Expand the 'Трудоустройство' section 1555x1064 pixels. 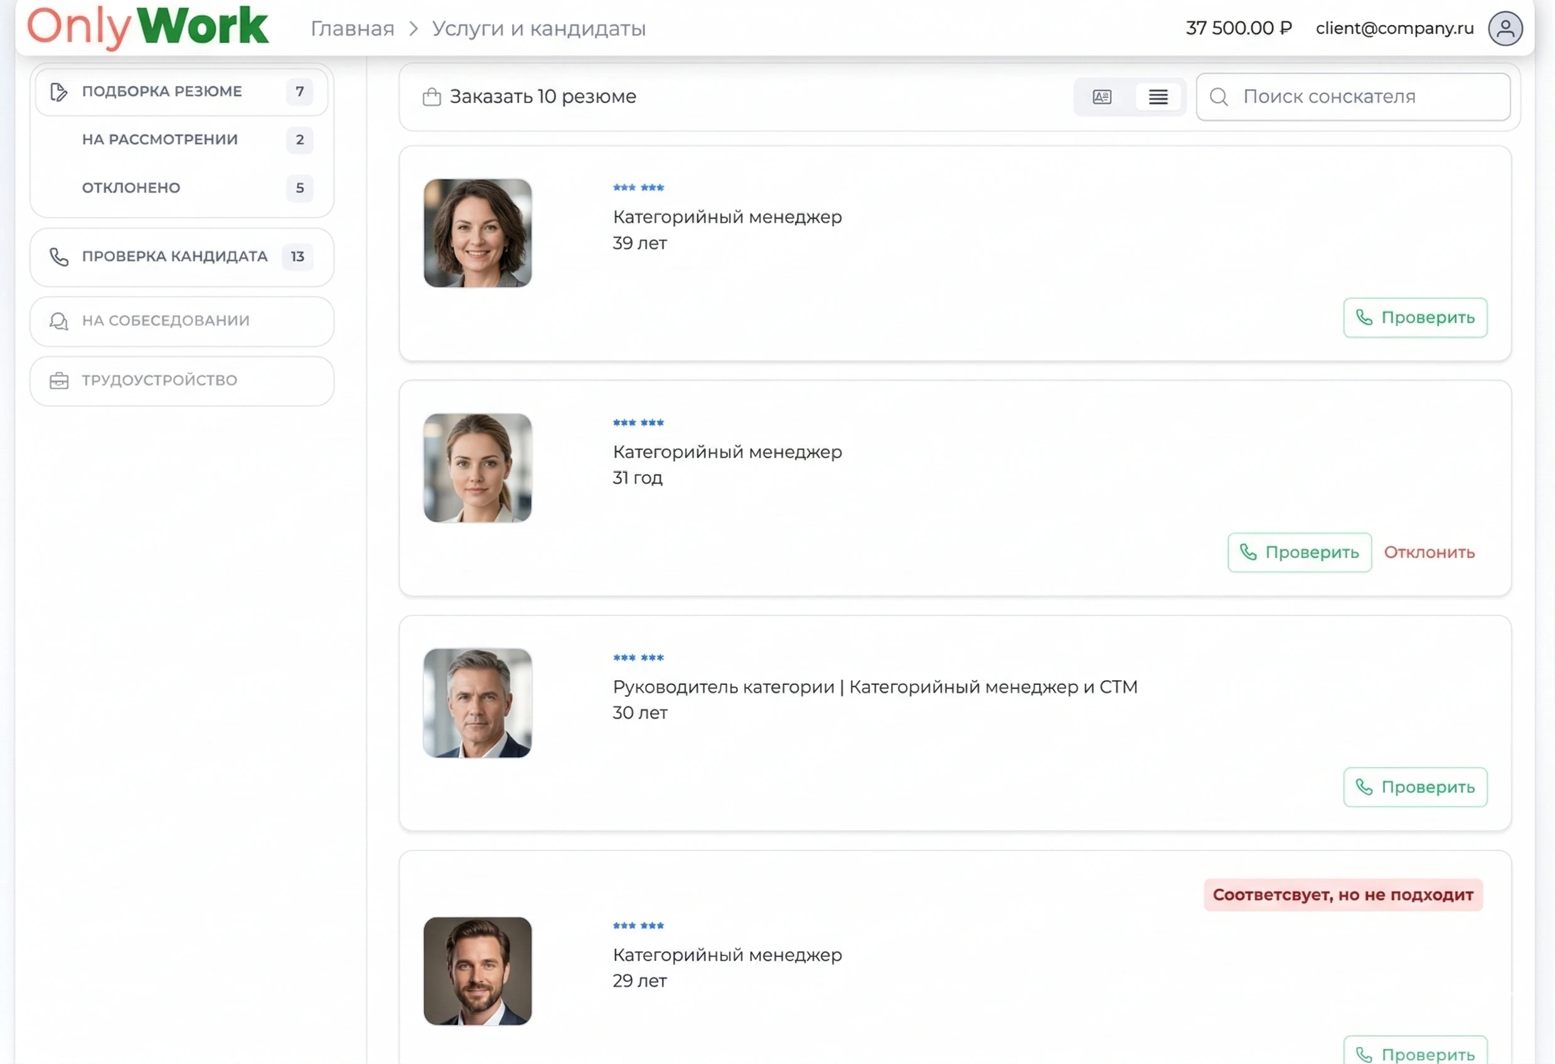pos(159,381)
